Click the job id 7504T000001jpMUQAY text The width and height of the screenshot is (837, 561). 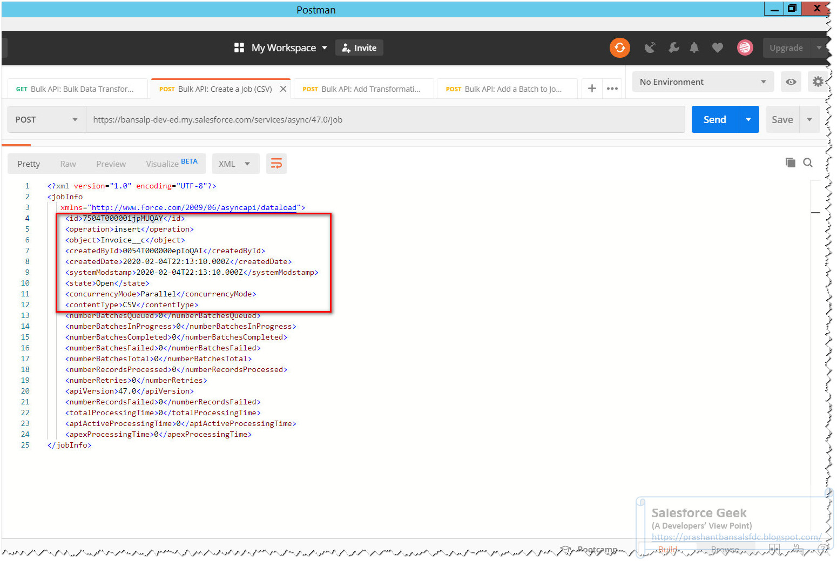pos(123,218)
